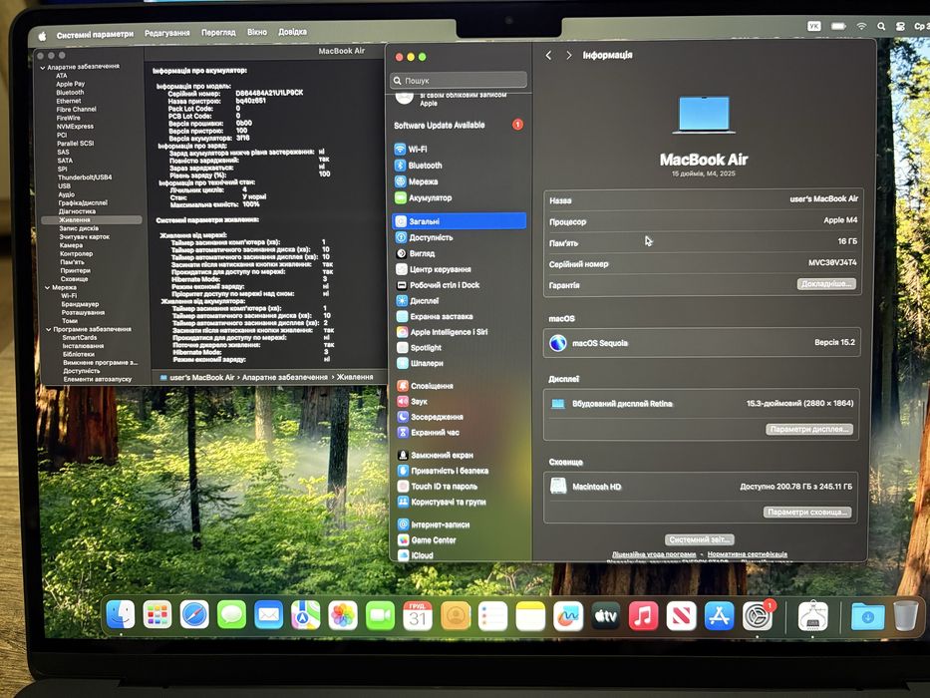Open Trash in the Dock
Screen dimensions: 930x698
tap(905, 616)
